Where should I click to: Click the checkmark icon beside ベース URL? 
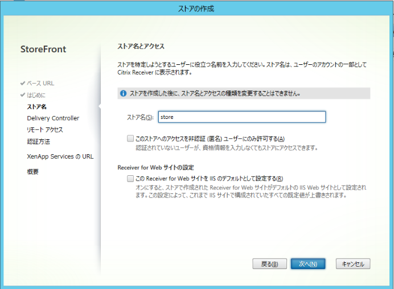(x=23, y=83)
